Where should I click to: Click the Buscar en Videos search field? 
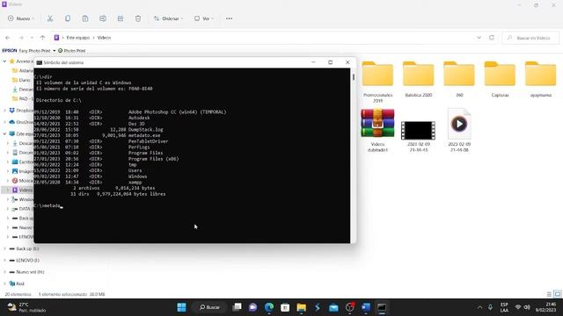(x=530, y=38)
